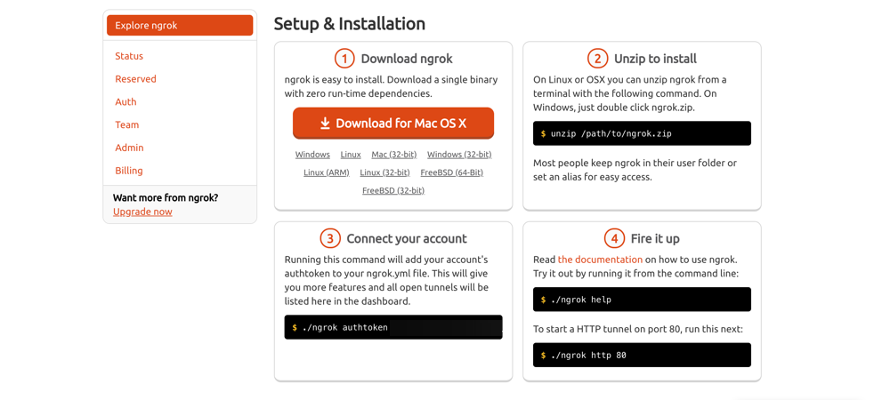Choose the FreeBSD (32-bit) download link
This screenshot has height=400, width=874.
pyautogui.click(x=393, y=190)
